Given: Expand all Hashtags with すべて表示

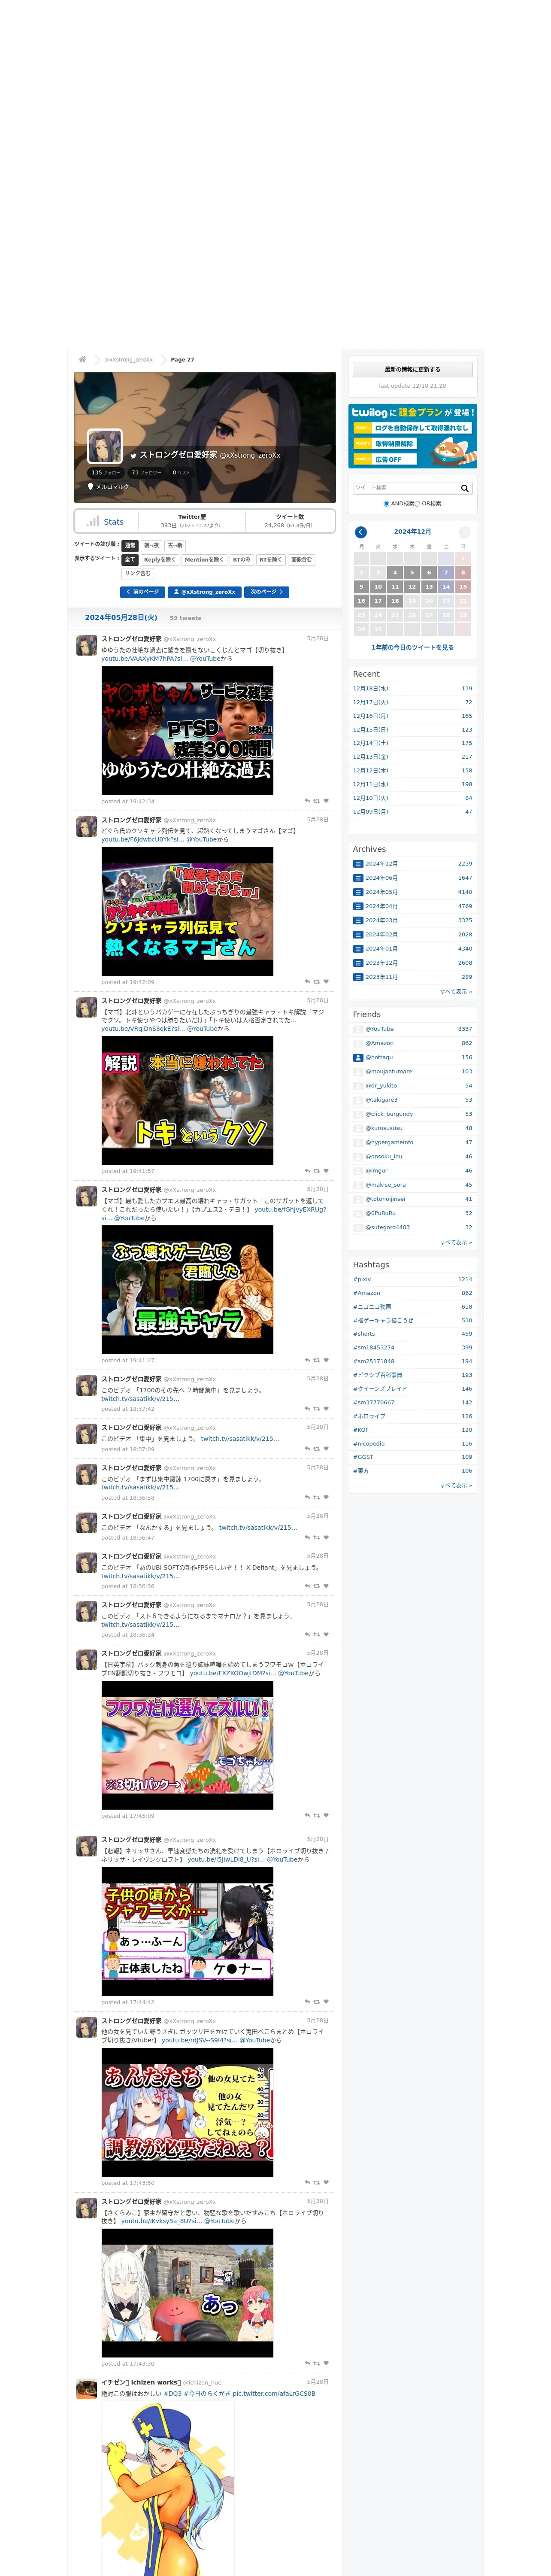Looking at the screenshot, I should click(456, 1485).
